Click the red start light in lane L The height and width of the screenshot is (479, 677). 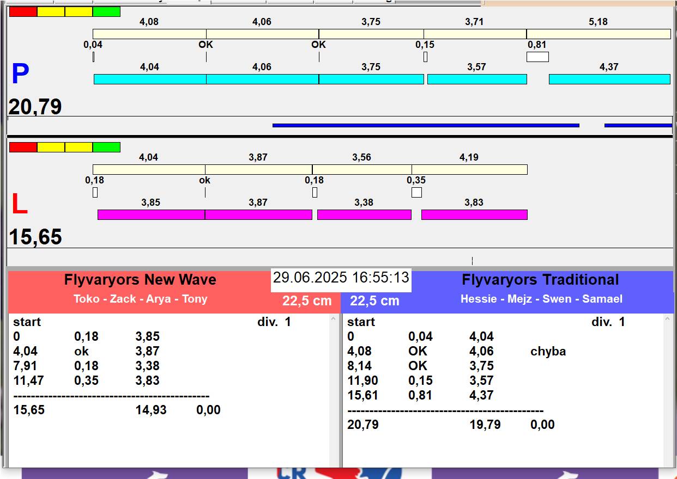[x=23, y=147]
